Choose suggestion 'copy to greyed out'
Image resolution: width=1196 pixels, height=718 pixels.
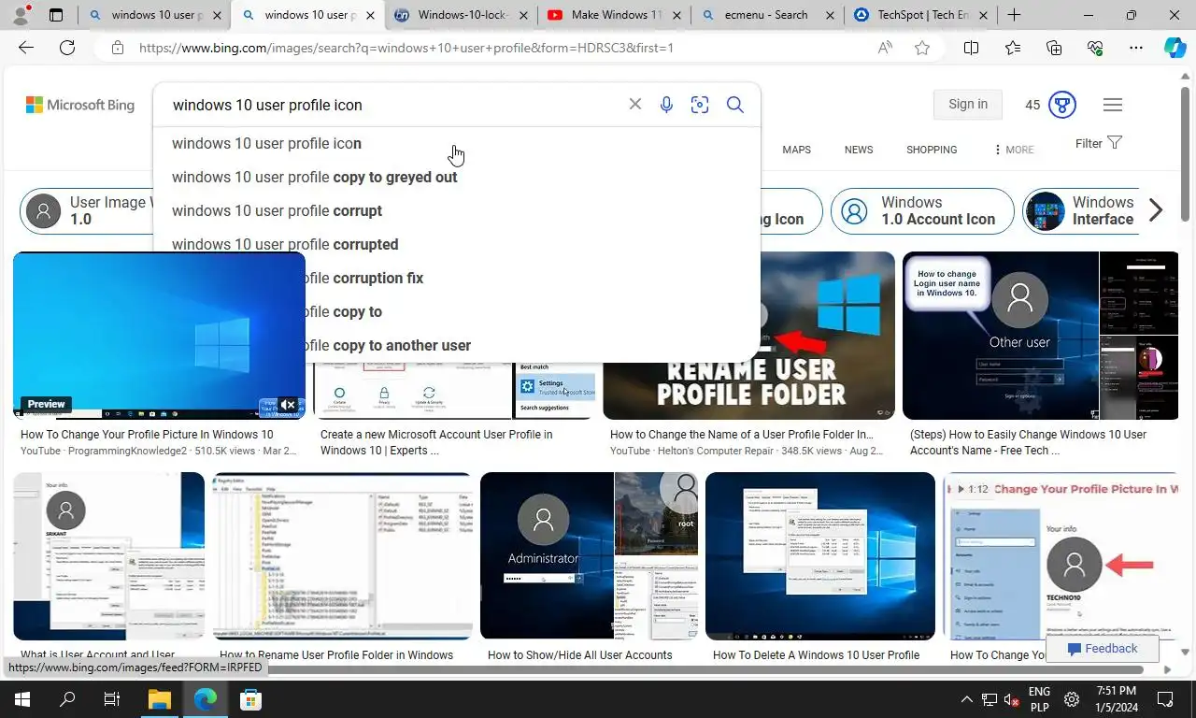456,177
